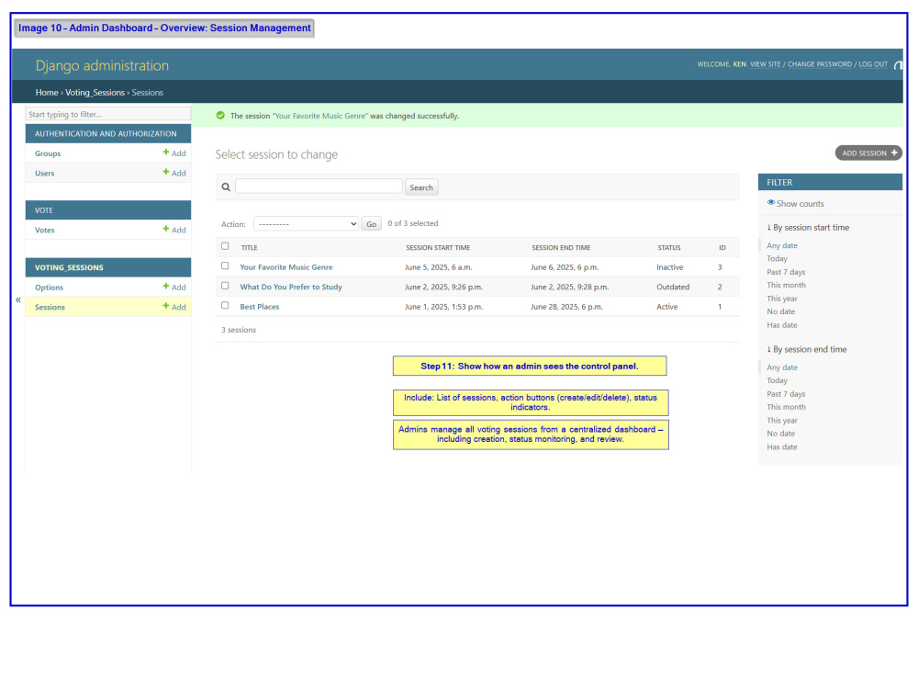Screen dimensions: 918x689
Task: Click the green plus icon next to Users
Action: pos(165,173)
